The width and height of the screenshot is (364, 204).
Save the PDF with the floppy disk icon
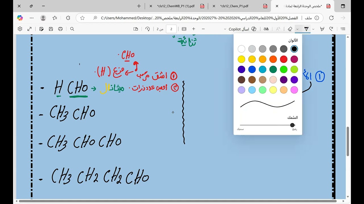pyautogui.click(x=51, y=29)
